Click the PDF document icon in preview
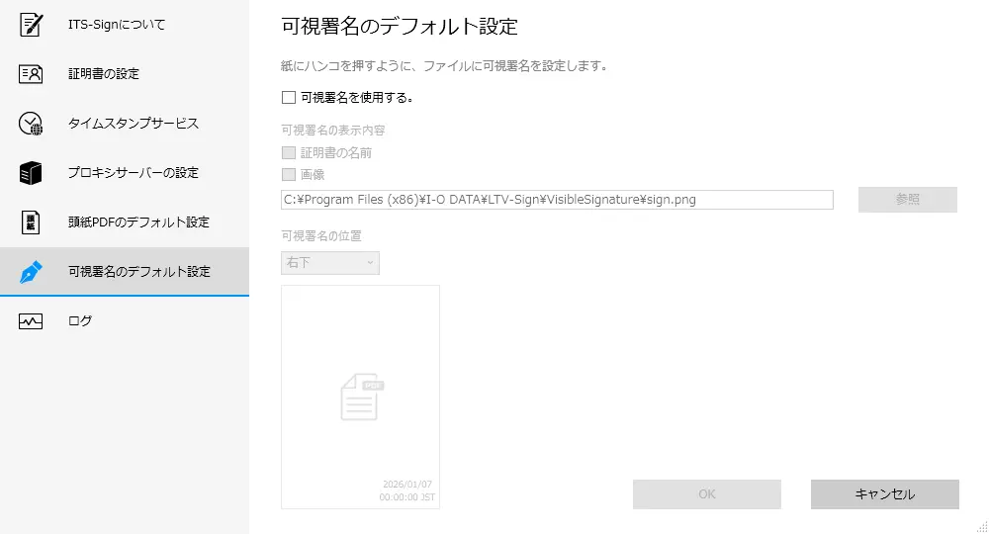 click(x=361, y=399)
